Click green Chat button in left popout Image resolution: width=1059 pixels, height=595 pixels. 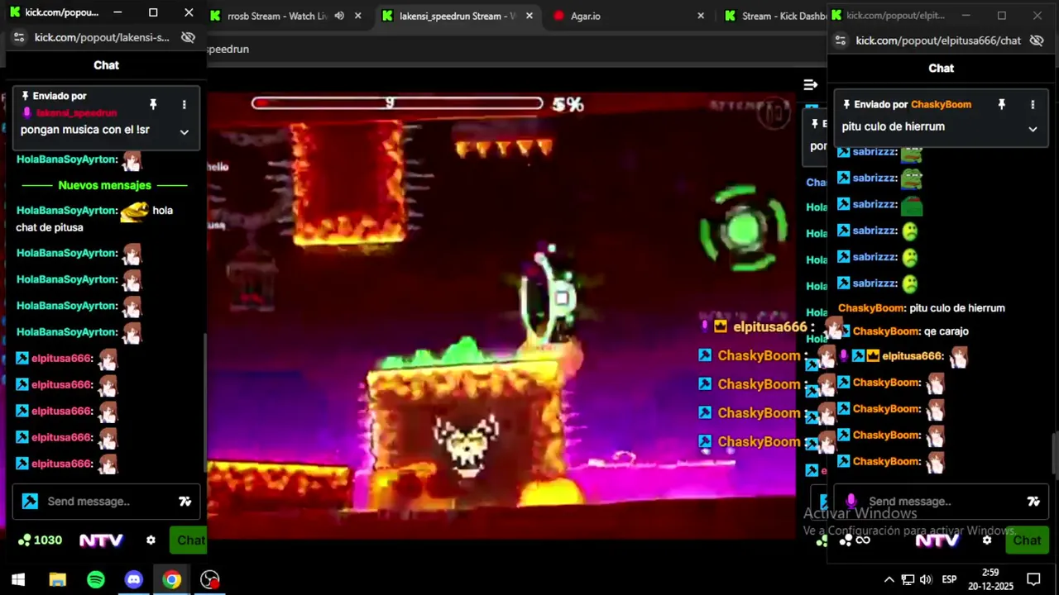click(x=189, y=540)
